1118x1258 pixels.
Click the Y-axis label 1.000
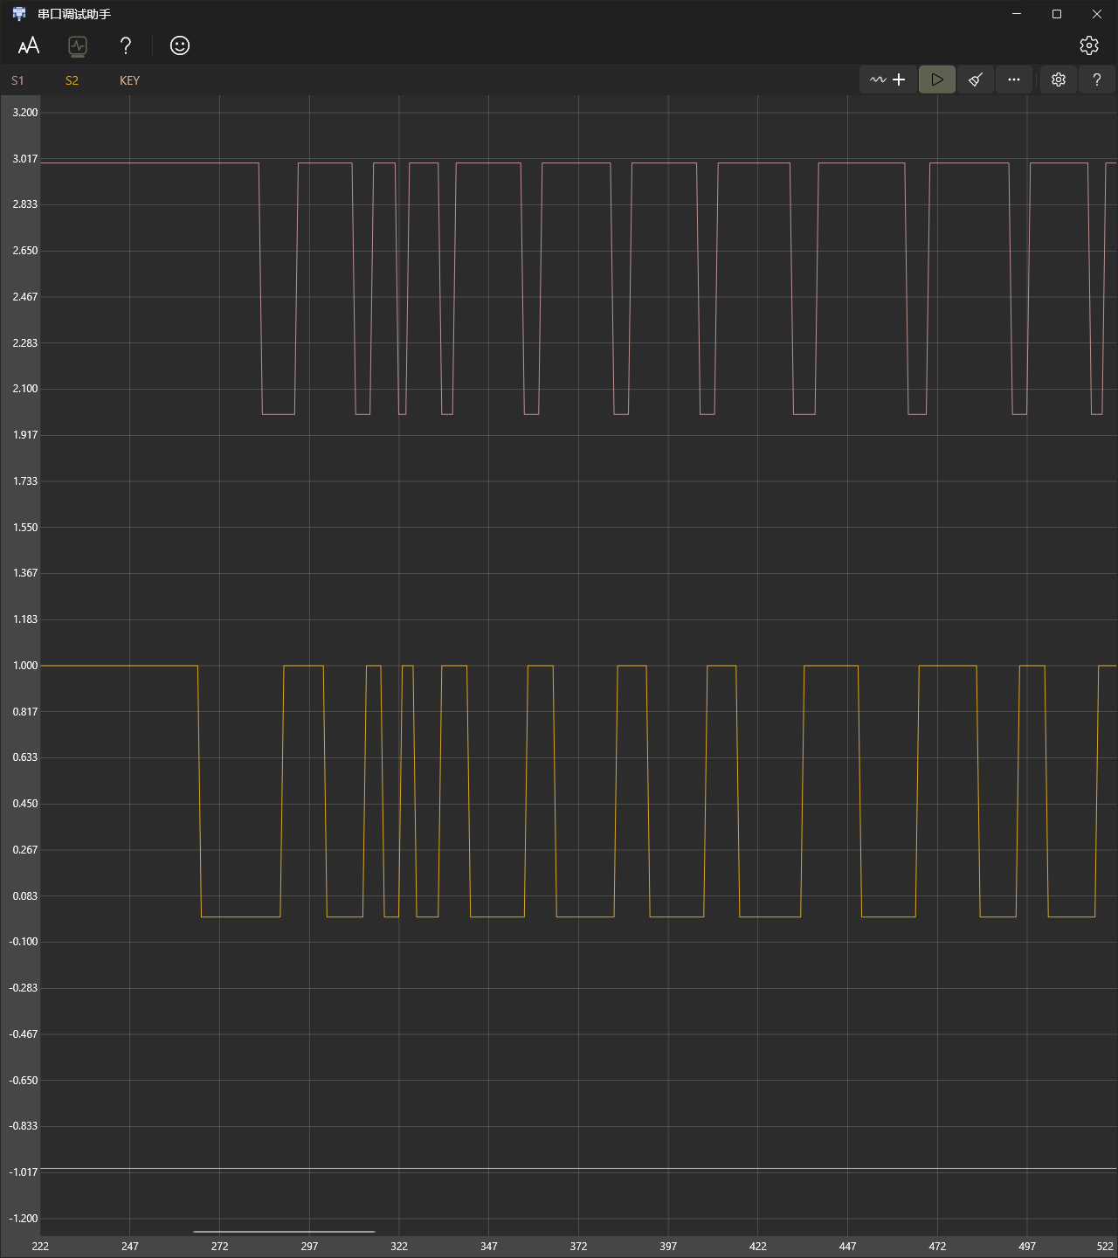tap(25, 666)
